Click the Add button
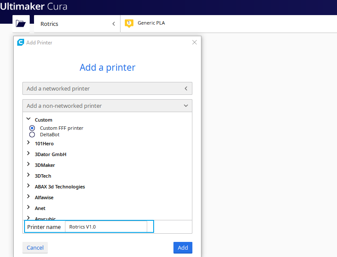 182,248
